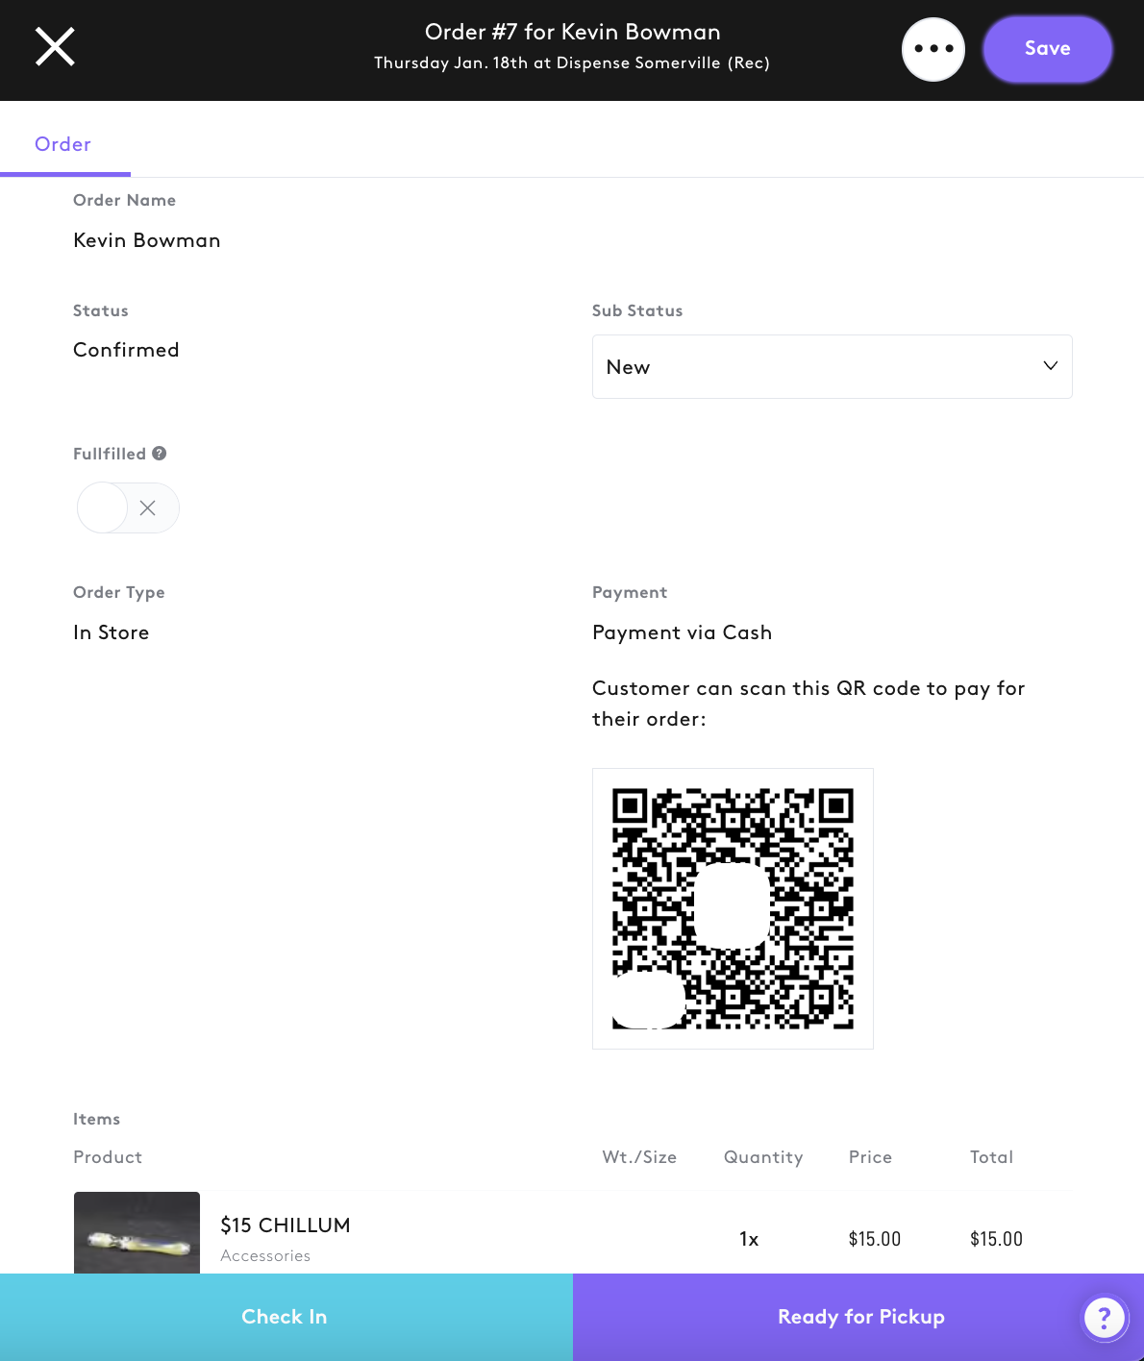Click the Thursday Jan. 18th subtitle text
The image size is (1144, 1361).
572,62
